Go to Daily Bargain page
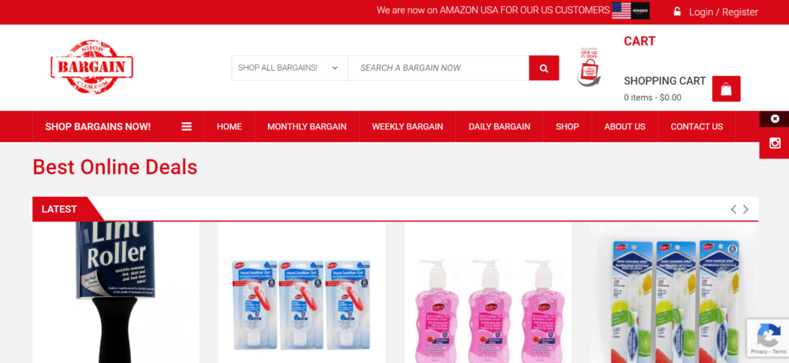 (x=499, y=127)
